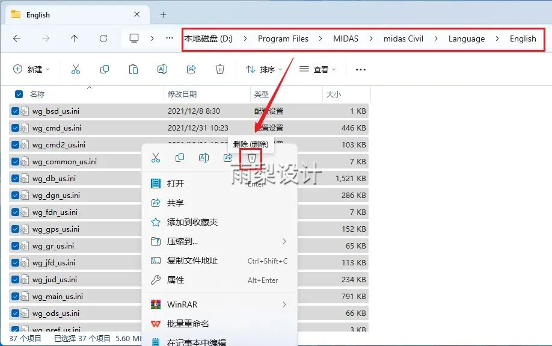Viewport: 552px width, 346px height.
Task: Click the Delete trash icon in the toolbar
Action: pos(220,69)
